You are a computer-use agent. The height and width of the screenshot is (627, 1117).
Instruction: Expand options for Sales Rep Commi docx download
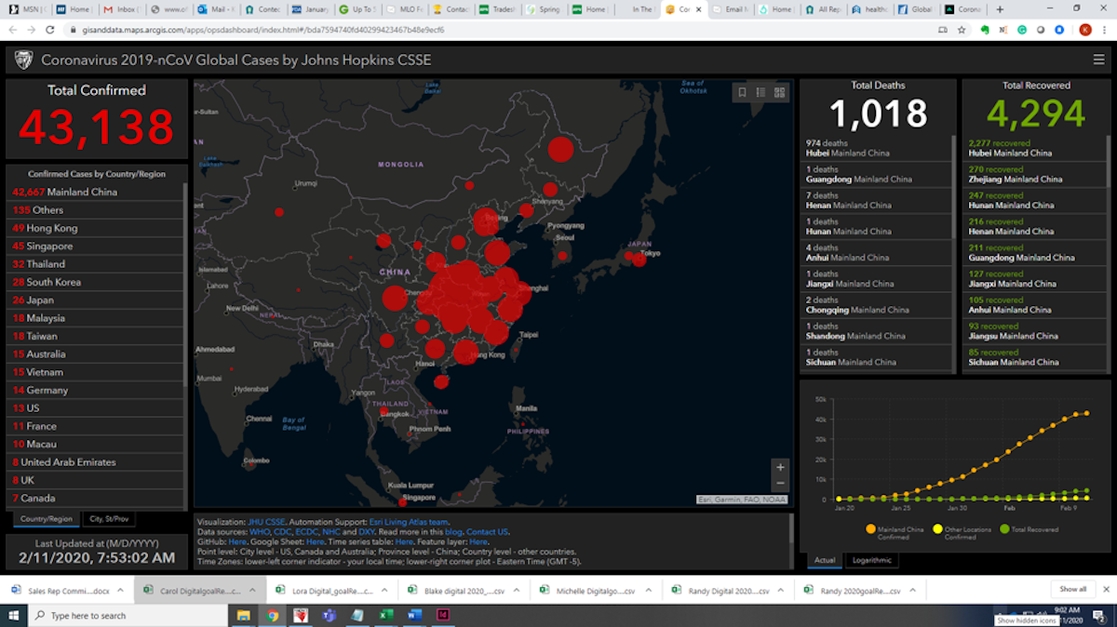[120, 590]
